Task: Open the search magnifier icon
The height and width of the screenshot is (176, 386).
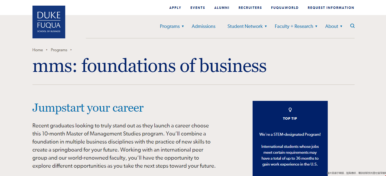Action: click(352, 26)
